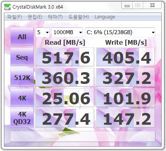Click the CrystalDiskMark app icon in title bar
Screen dimensions: 166x151
tap(7, 7)
